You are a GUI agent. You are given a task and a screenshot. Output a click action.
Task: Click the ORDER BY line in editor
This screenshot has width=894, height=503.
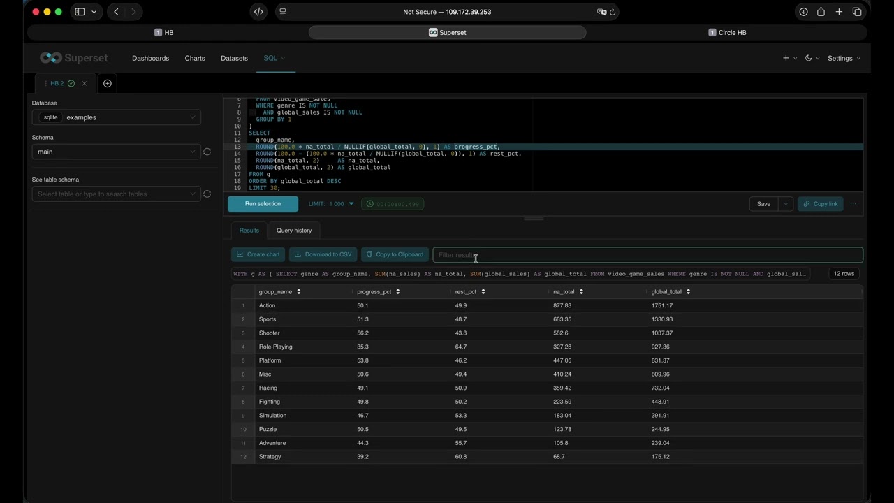pos(295,181)
